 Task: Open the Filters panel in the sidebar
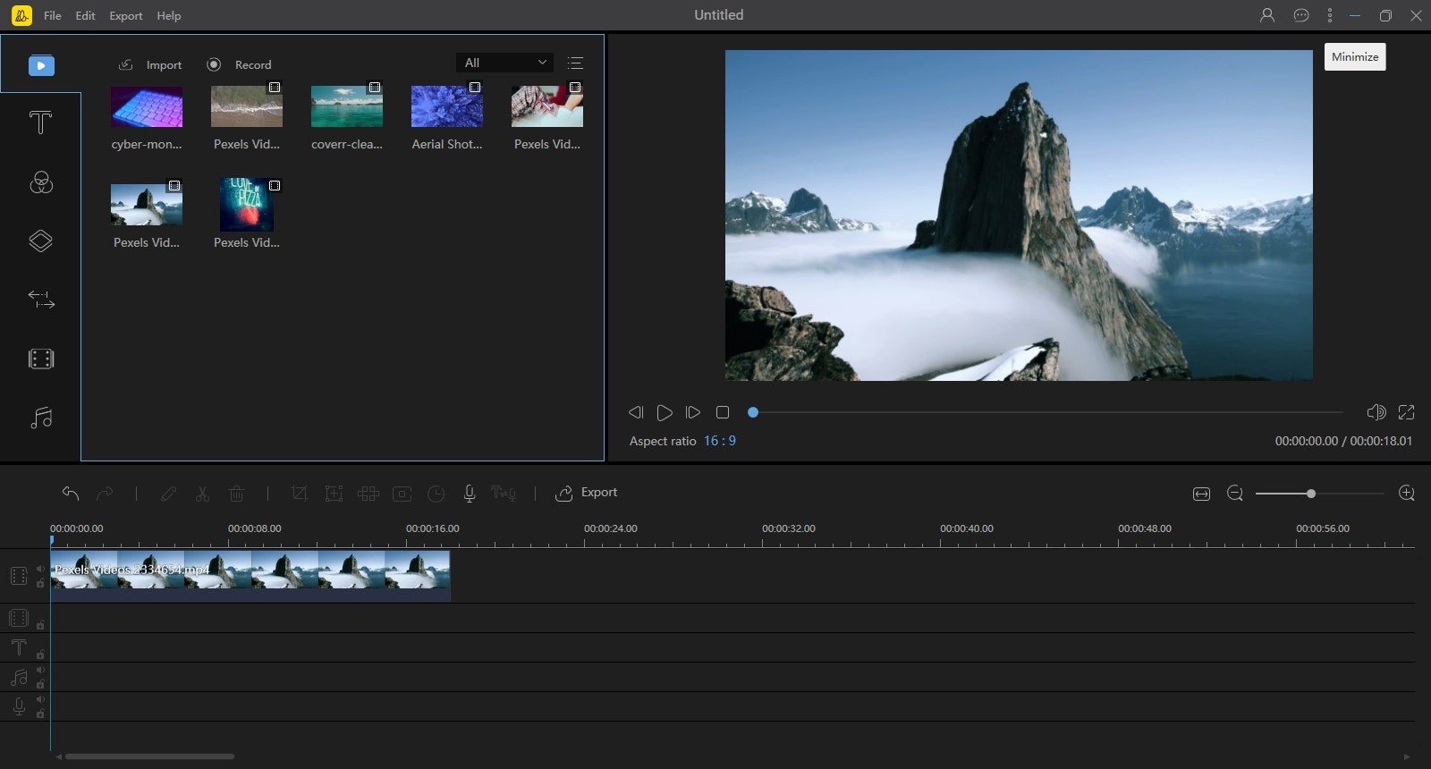pyautogui.click(x=40, y=182)
